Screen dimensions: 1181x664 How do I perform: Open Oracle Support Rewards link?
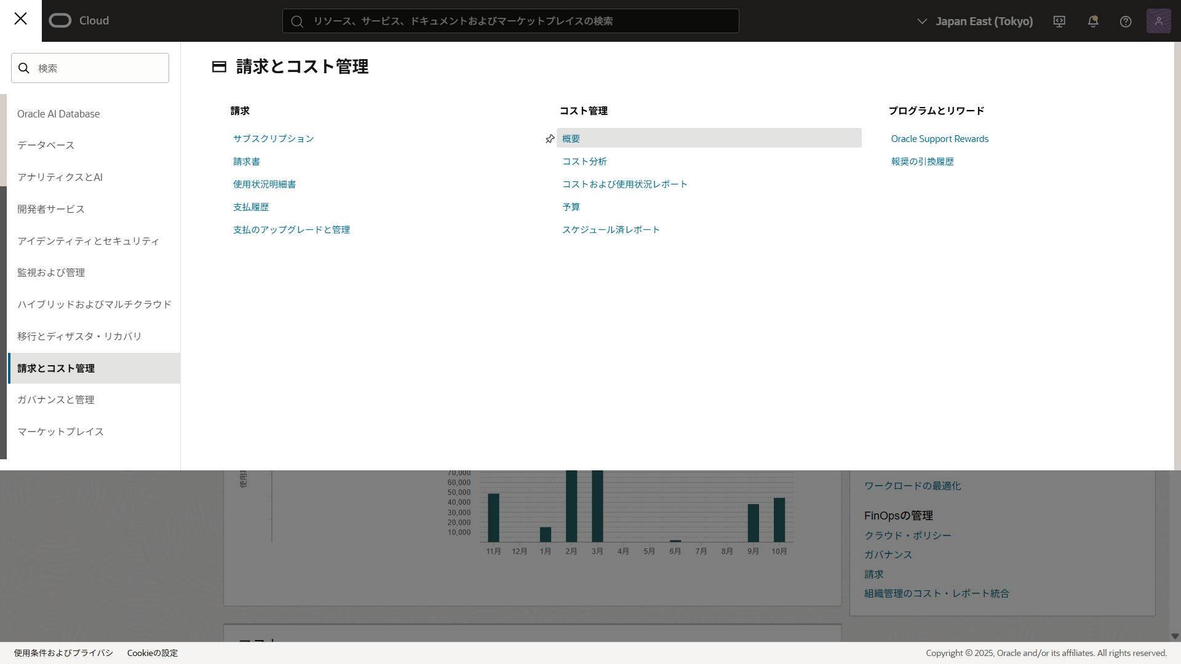(x=939, y=139)
